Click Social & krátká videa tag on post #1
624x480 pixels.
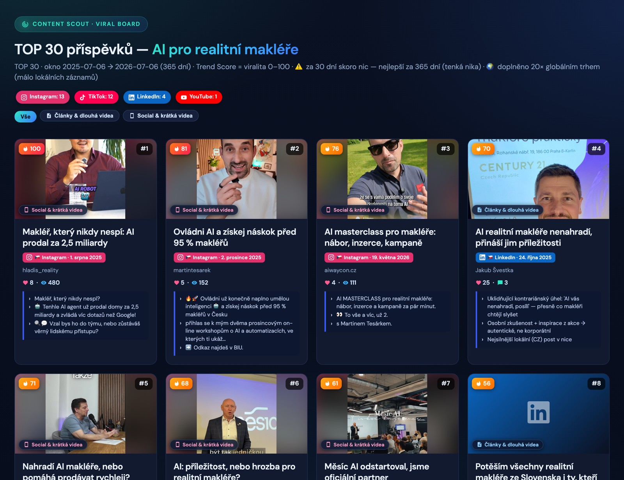53,210
